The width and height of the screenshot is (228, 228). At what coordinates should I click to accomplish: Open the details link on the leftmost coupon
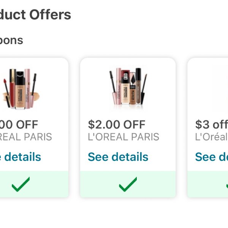click(21, 157)
